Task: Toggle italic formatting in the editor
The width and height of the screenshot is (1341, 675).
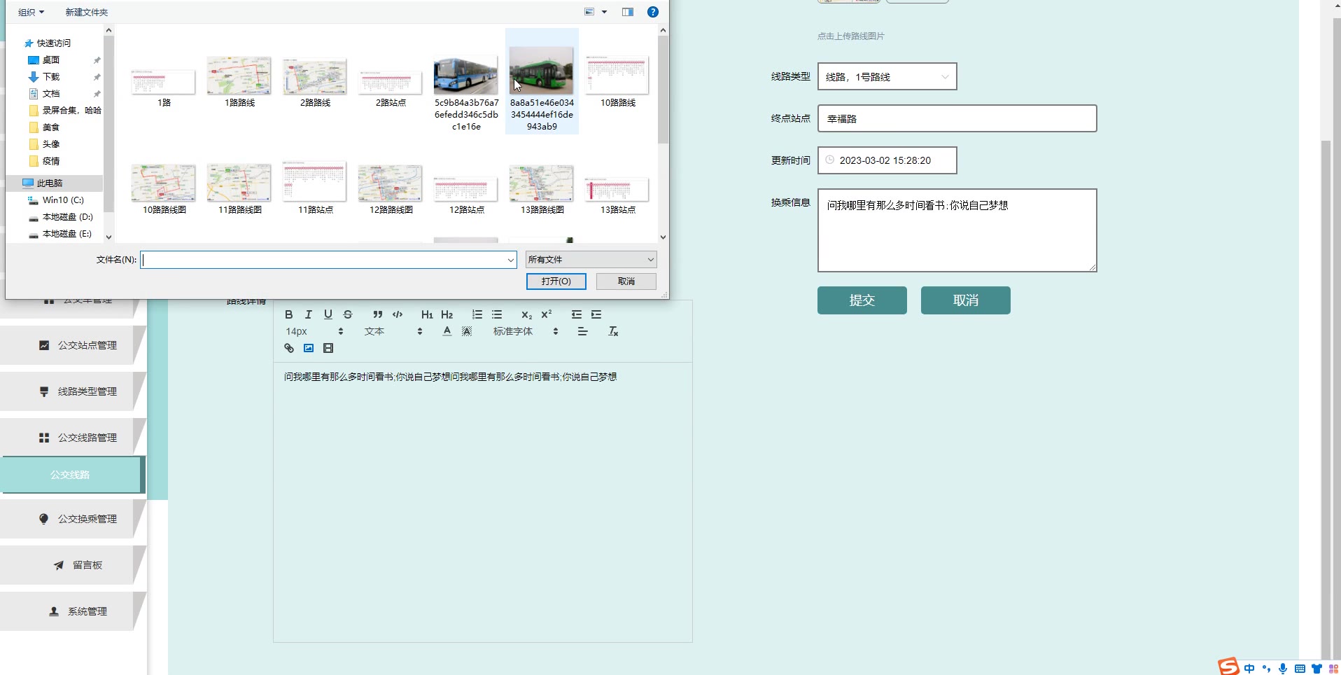Action: [308, 314]
